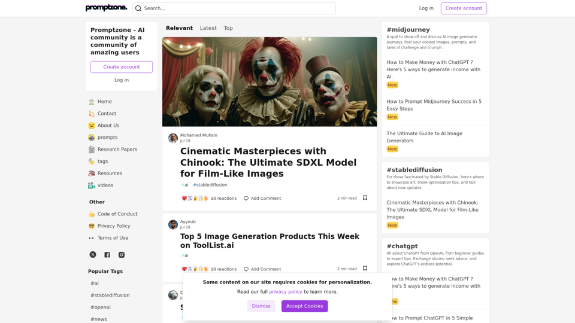Click the Research Papers document icon

91,150
